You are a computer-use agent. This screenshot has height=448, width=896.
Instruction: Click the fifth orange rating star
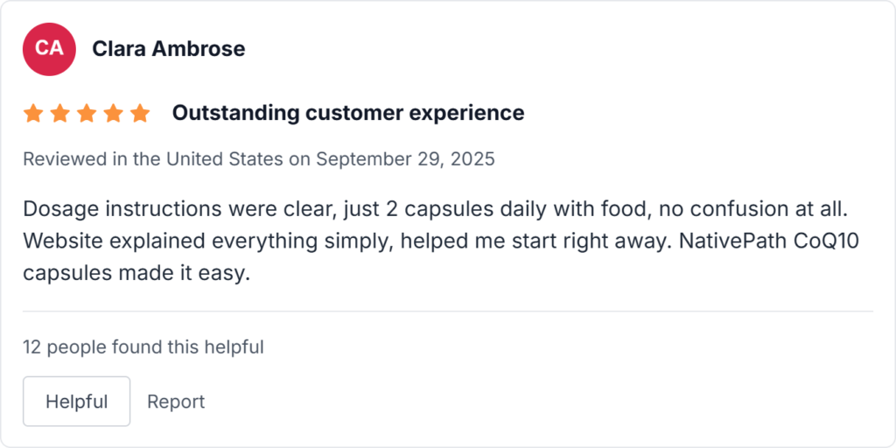click(140, 113)
